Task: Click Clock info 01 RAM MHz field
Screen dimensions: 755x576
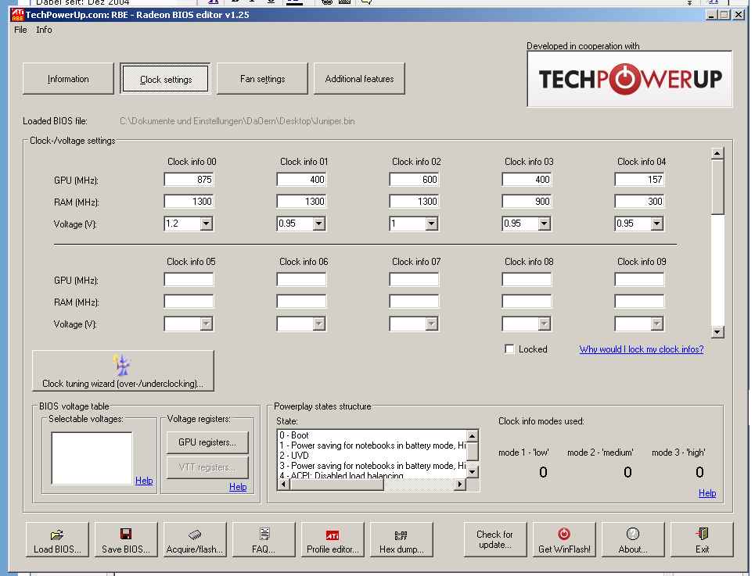Action: 301,202
